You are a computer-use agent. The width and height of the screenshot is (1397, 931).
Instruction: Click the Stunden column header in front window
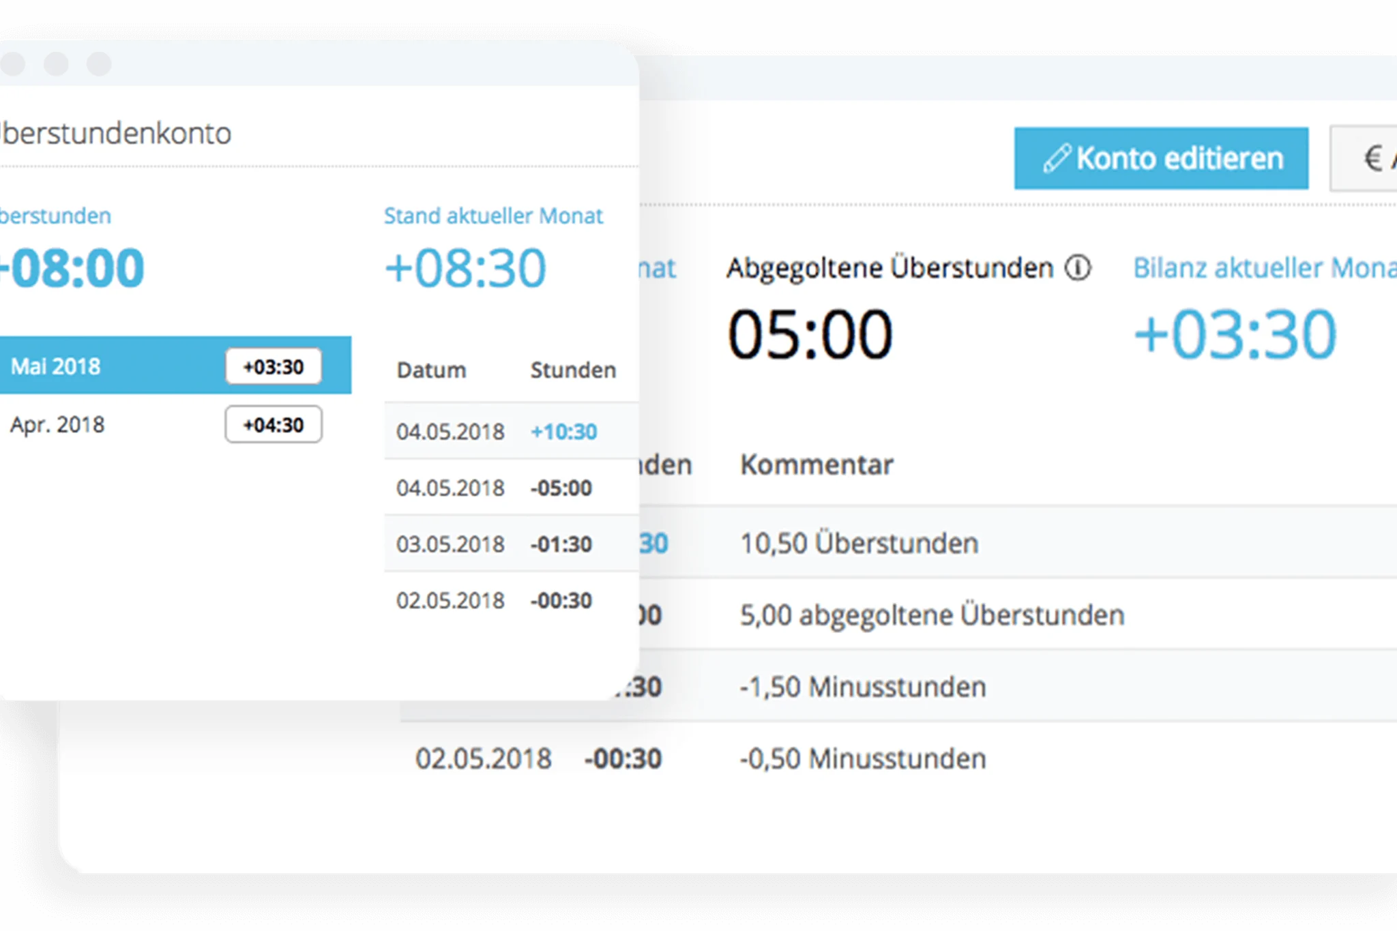pos(573,370)
